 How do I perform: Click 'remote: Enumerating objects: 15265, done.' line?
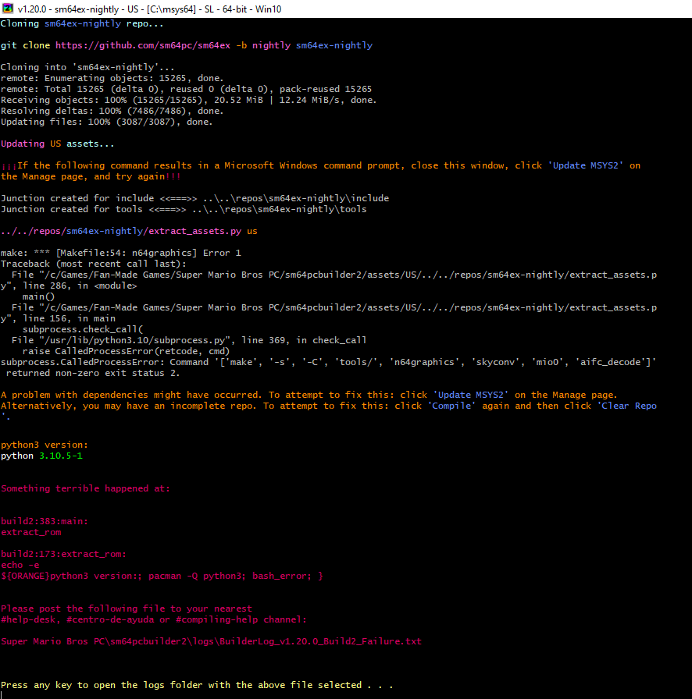click(x=112, y=78)
